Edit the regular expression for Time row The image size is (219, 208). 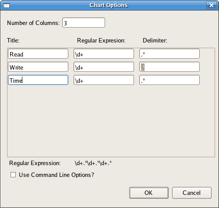point(104,80)
